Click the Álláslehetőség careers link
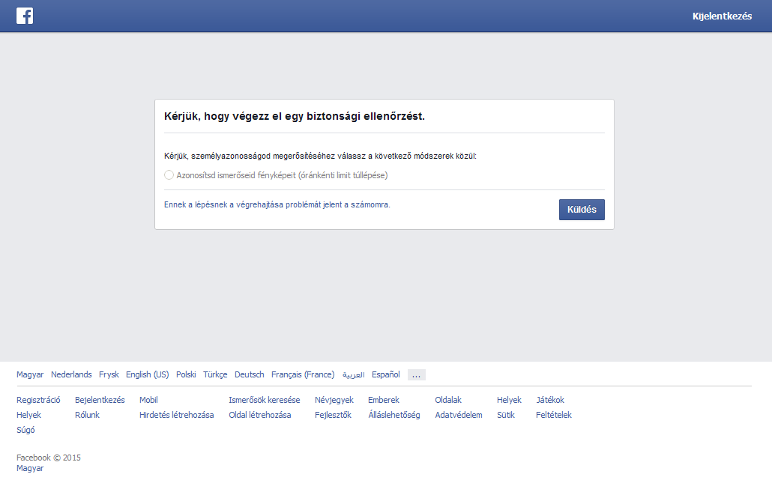 [x=393, y=415]
